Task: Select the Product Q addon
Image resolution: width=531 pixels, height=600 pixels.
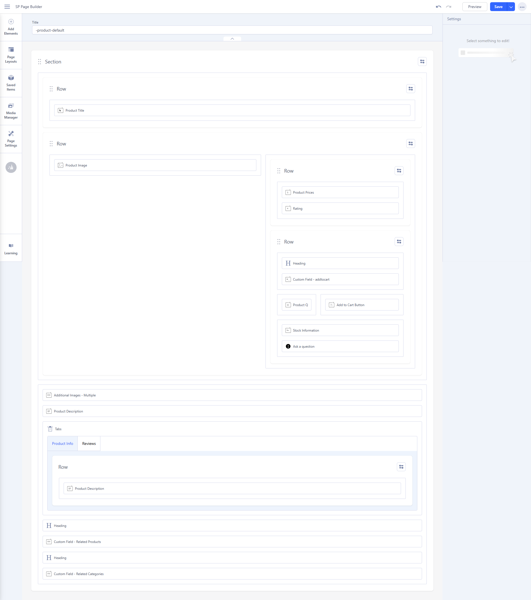Action: [x=296, y=305]
